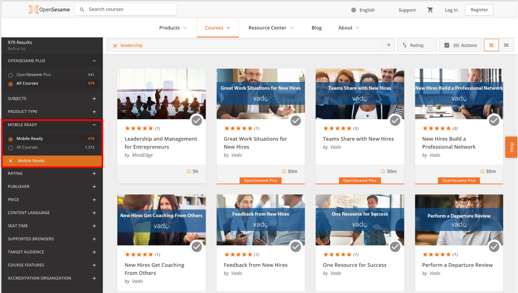Expand the Subjects filter section
Screen dimensions: 518x293
tap(94, 99)
